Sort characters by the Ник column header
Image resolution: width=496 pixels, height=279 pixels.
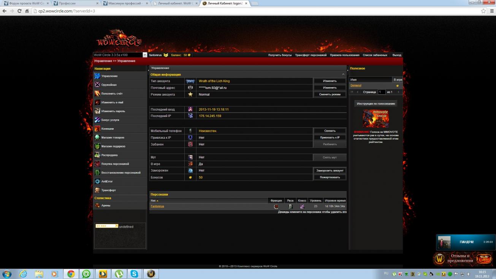154,201
